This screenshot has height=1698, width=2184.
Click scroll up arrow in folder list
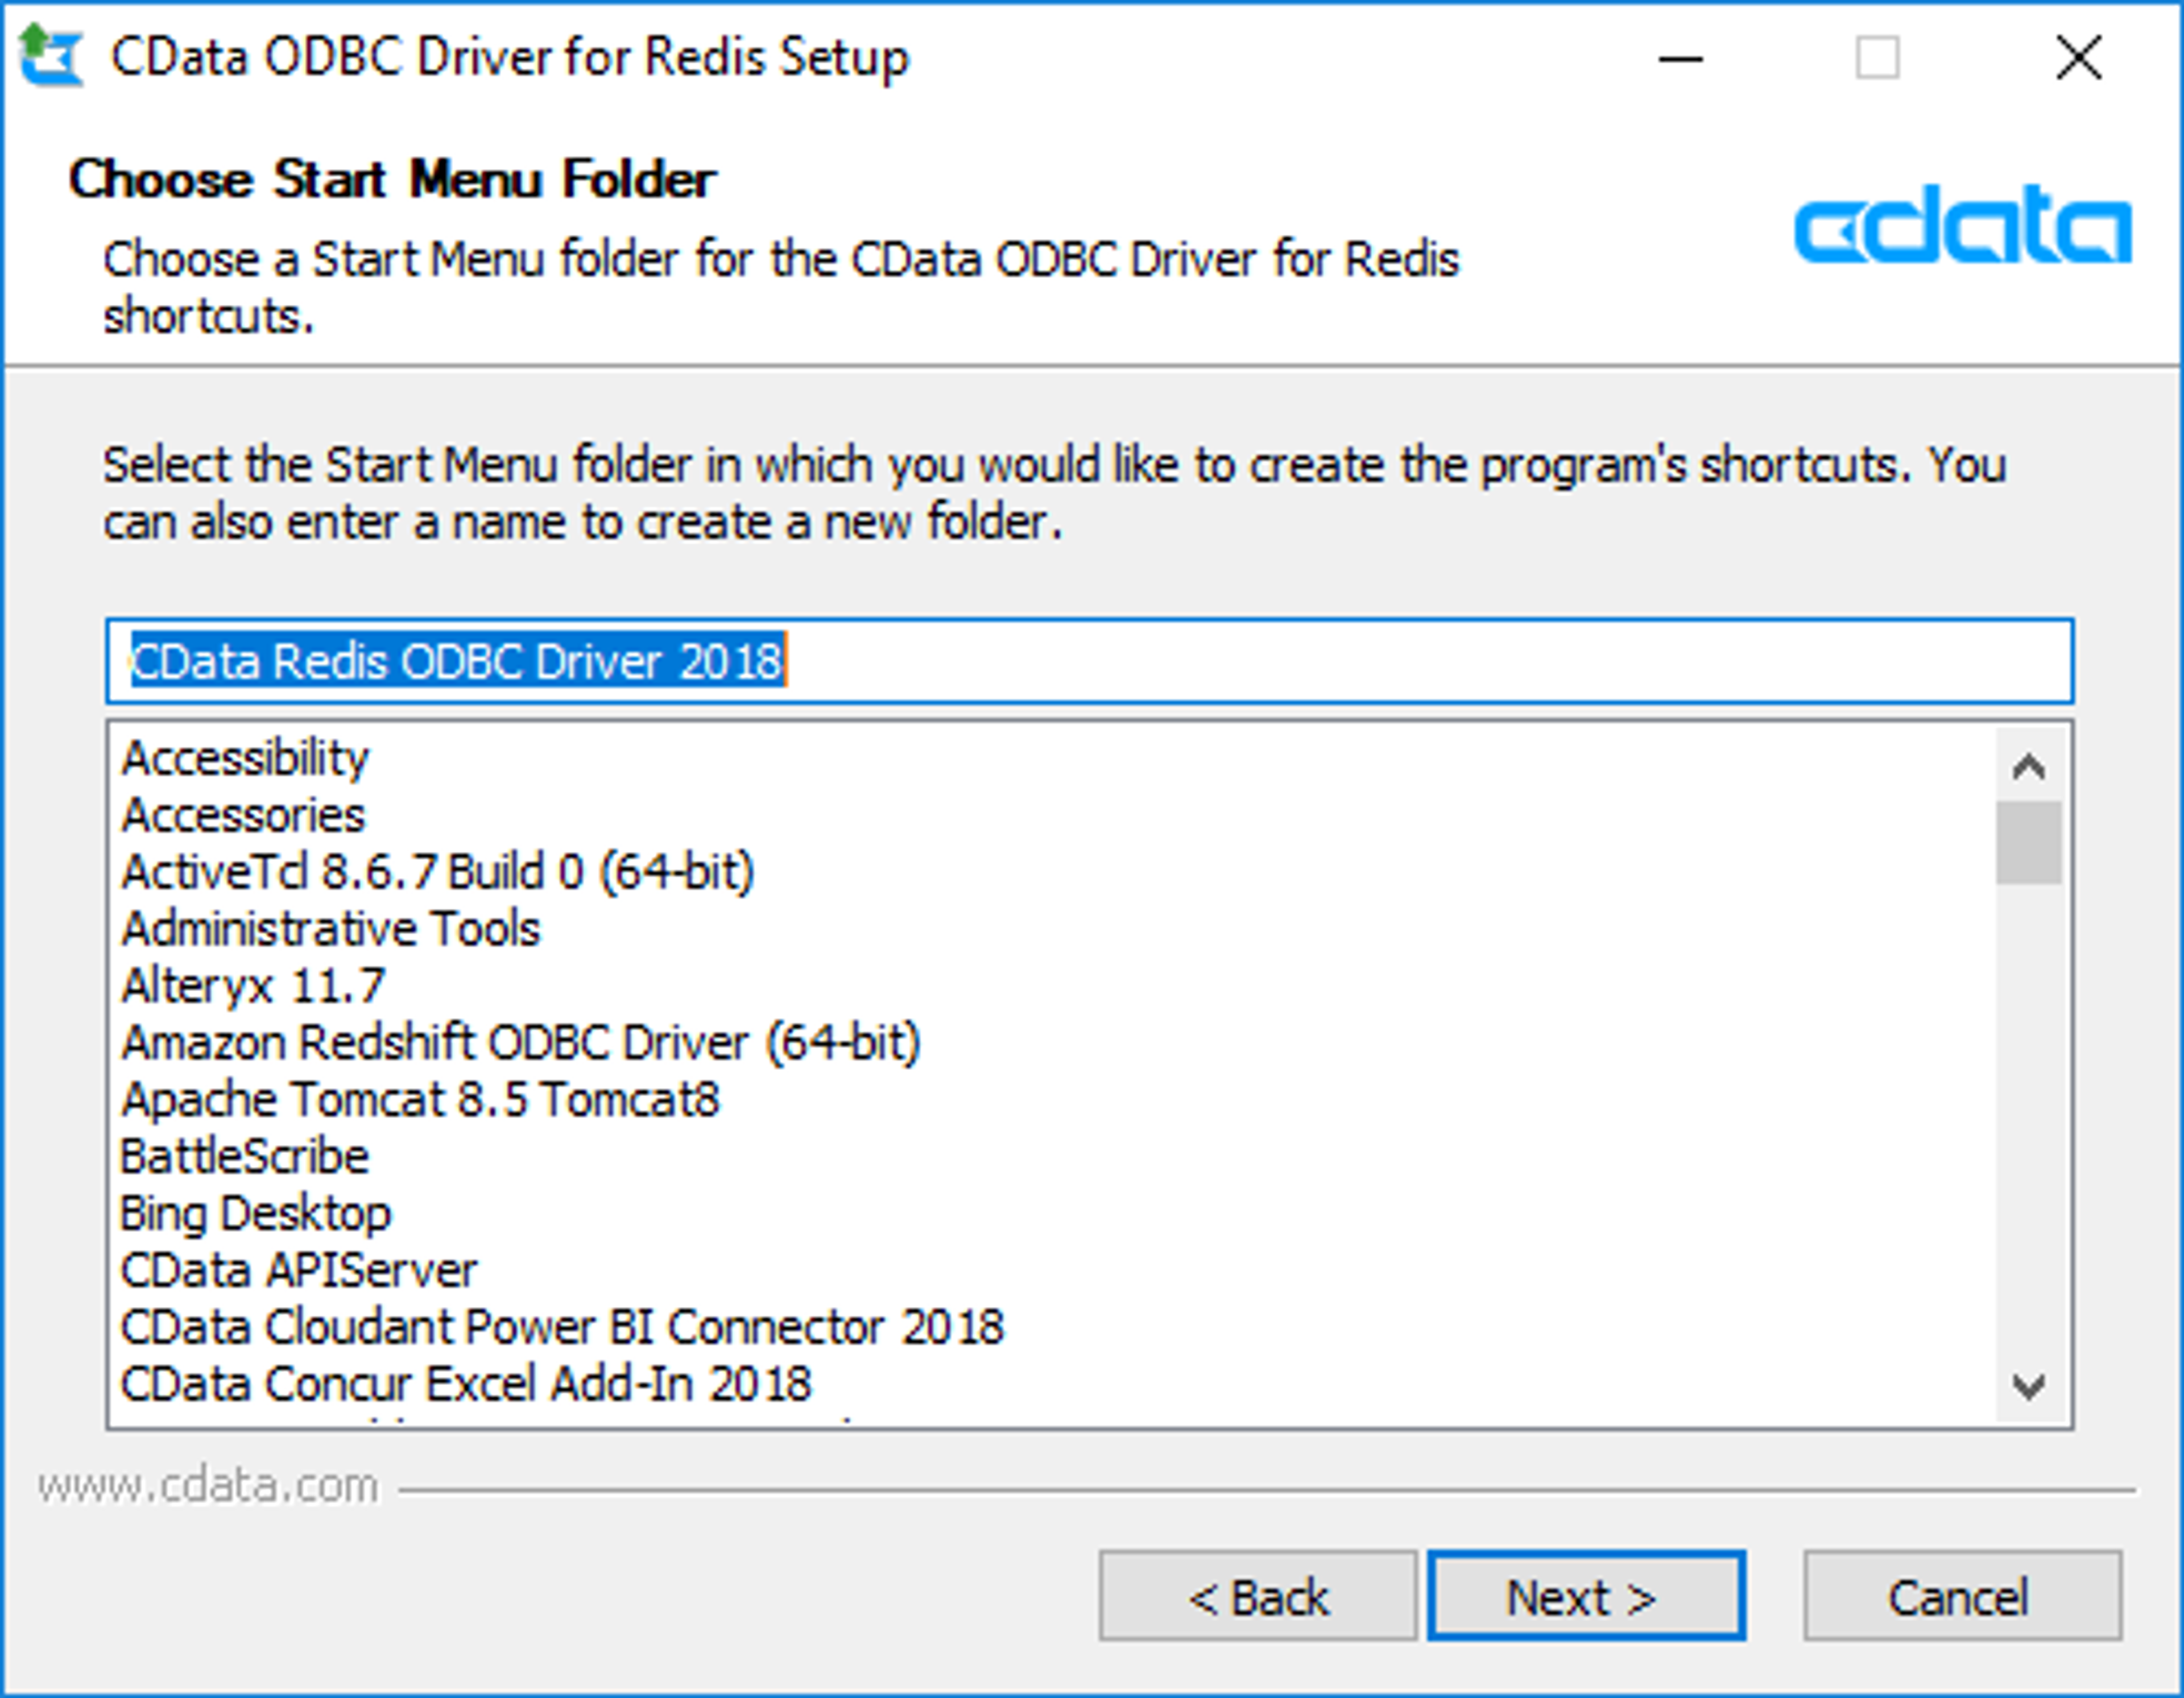coord(2028,767)
